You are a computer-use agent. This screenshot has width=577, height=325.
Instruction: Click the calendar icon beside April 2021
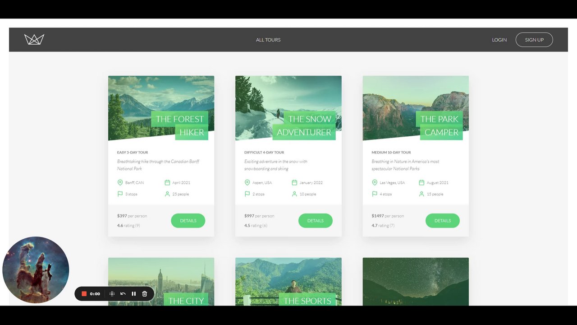[x=167, y=182]
